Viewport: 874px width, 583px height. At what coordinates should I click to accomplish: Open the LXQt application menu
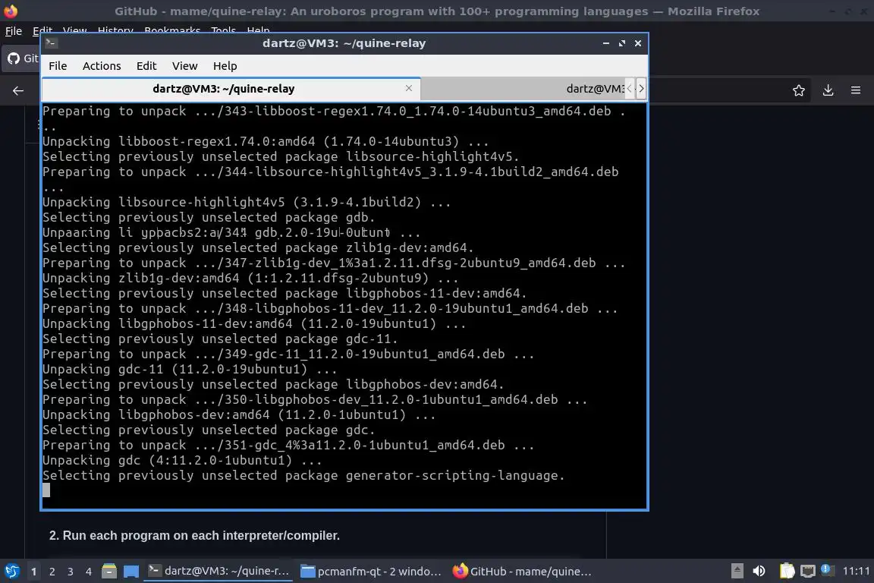11,572
